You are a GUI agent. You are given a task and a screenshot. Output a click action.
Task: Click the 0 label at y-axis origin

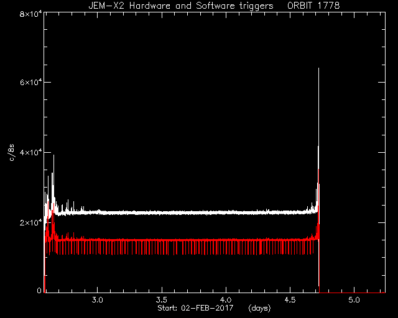(x=39, y=290)
